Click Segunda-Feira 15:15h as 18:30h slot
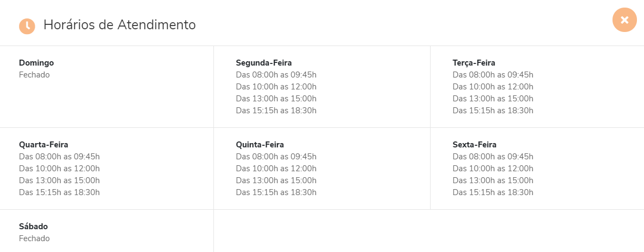The width and height of the screenshot is (644, 252). pyautogui.click(x=276, y=111)
